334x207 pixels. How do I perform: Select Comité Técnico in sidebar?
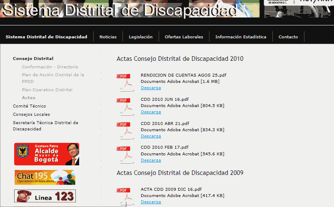[29, 106]
